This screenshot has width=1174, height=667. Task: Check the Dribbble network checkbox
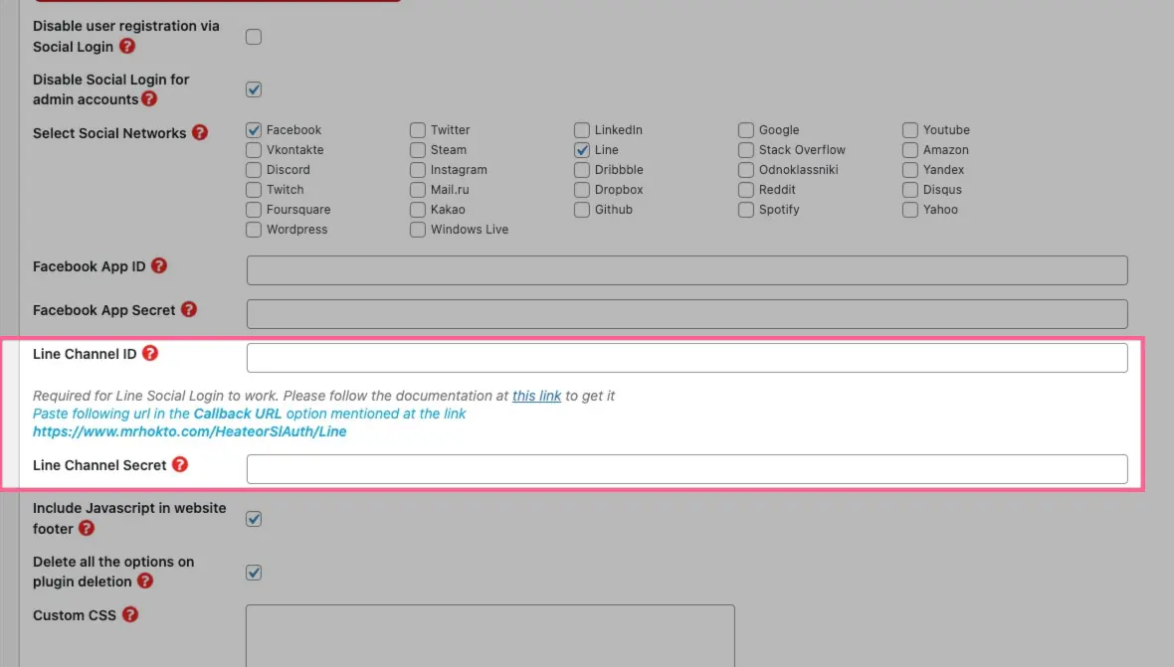point(582,170)
